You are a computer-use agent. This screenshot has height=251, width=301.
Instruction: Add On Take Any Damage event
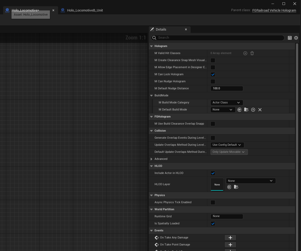coord(230,238)
